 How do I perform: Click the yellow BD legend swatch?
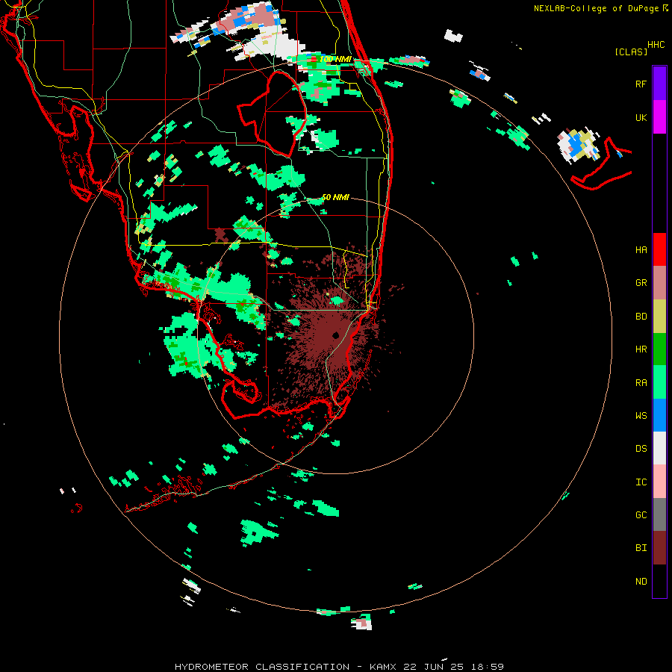659,317
